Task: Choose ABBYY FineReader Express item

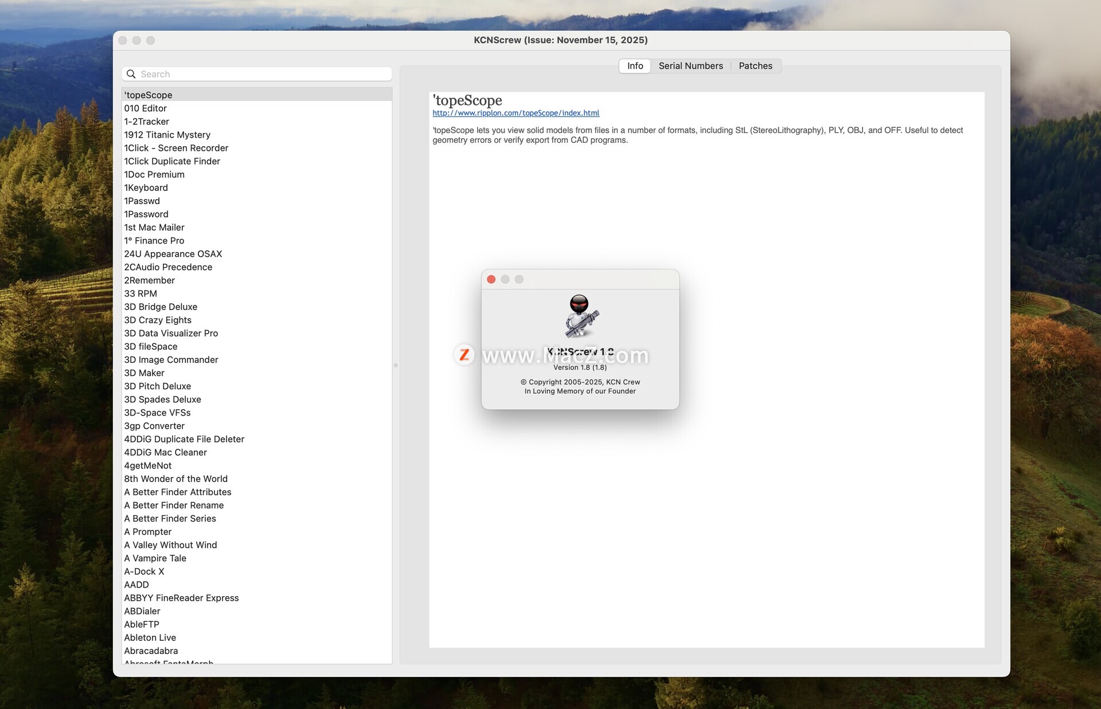Action: (181, 598)
